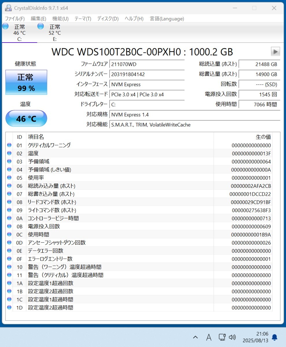Image resolution: width=286 pixels, height=347 pixels.
Task: Click the rotation rate value ---- (SSD)
Action: coord(259,84)
